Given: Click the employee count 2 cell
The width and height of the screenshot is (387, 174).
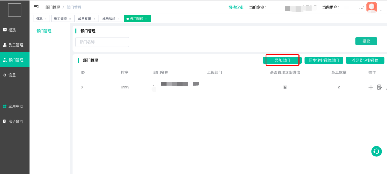Looking at the screenshot, I should point(339,87).
